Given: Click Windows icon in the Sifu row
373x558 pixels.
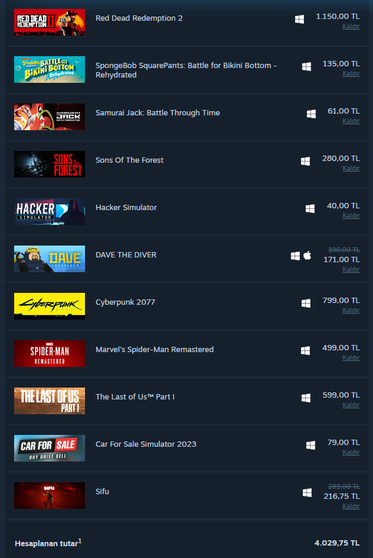Looking at the screenshot, I should coord(307,492).
